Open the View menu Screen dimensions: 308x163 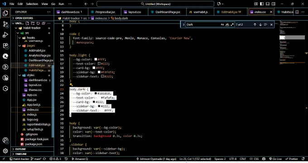[44, 4]
